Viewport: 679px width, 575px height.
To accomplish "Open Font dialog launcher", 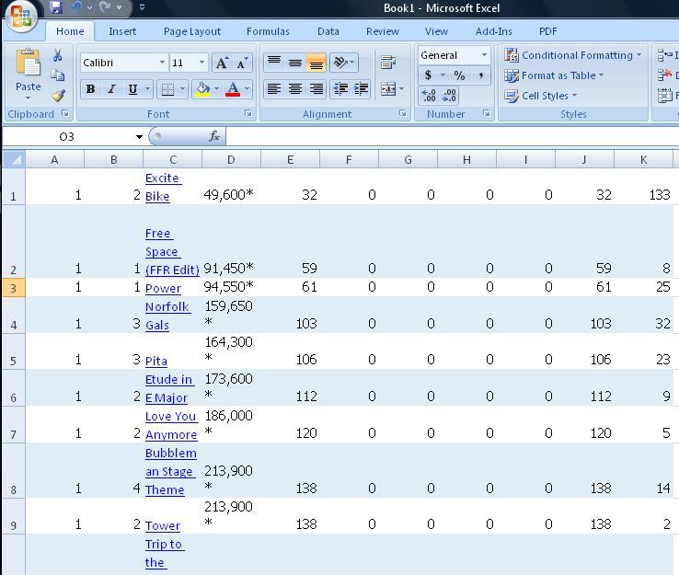I will click(x=248, y=113).
